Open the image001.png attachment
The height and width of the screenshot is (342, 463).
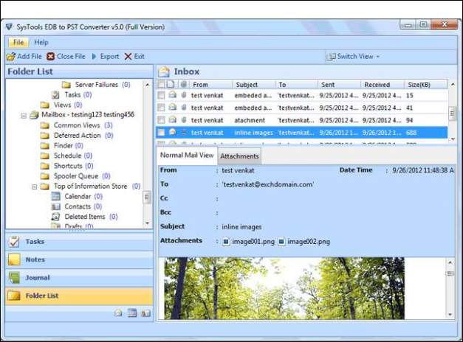[249, 241]
